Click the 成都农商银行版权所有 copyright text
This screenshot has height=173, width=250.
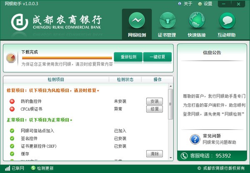[224, 168]
